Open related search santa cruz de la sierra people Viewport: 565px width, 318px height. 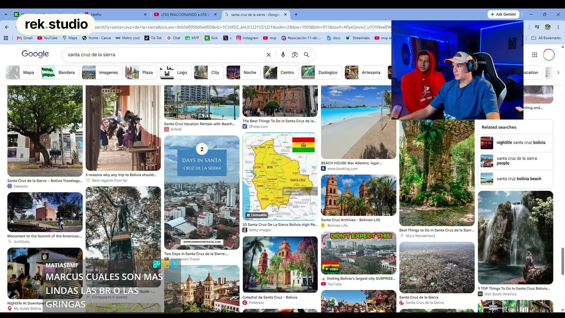(515, 161)
